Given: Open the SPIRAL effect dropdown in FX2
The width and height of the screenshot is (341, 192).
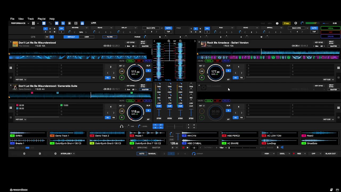Looking at the screenshot, I should (281, 28).
